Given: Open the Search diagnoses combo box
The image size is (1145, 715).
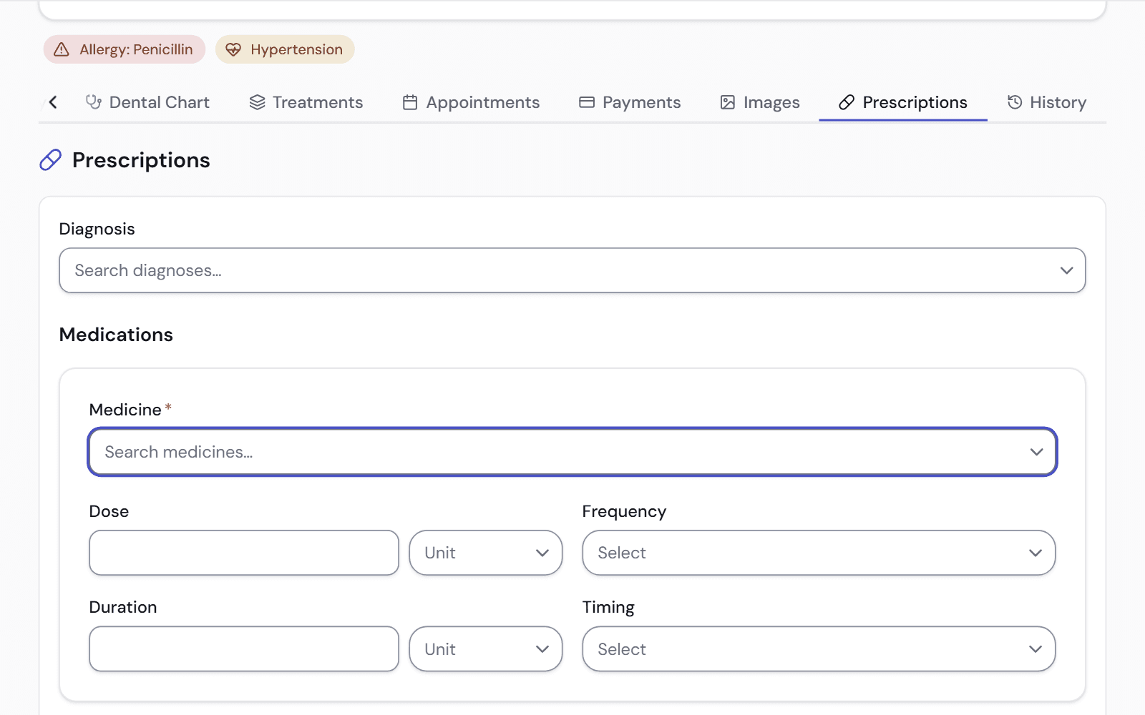Looking at the screenshot, I should click(x=572, y=270).
